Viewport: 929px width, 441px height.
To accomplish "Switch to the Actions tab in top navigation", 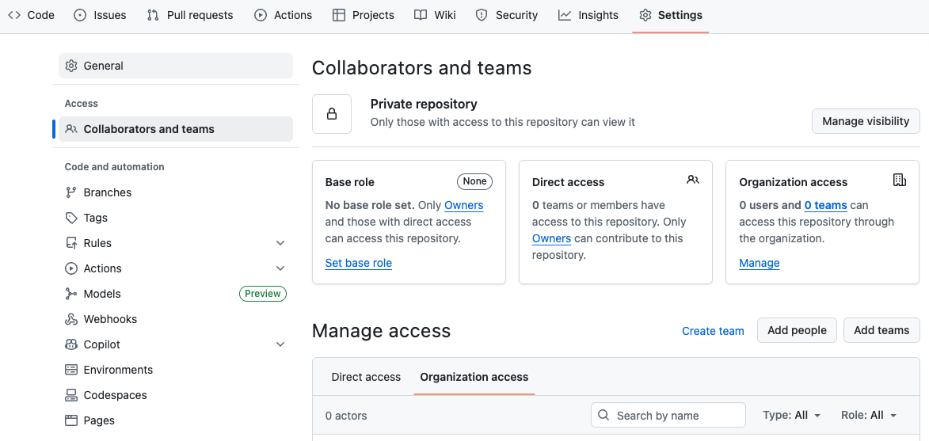I will (x=283, y=15).
